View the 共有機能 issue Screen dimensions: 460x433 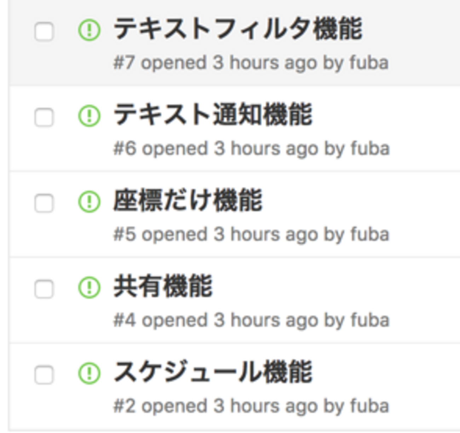point(163,286)
